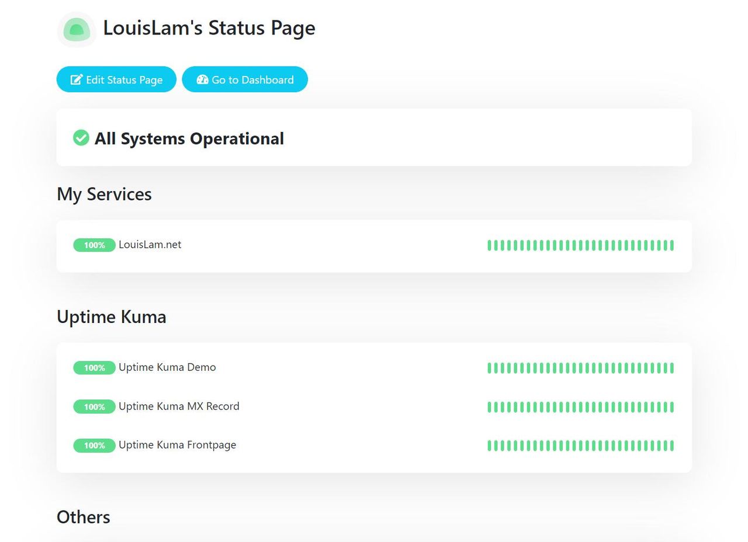
Task: Click Uptime Kuma Demo heartbeat bar
Action: [580, 368]
